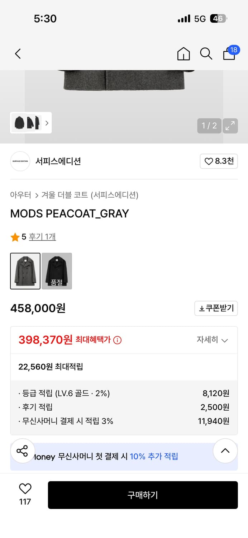Select the gray peacoat color swatch
248x538 pixels.
[x=25, y=271]
